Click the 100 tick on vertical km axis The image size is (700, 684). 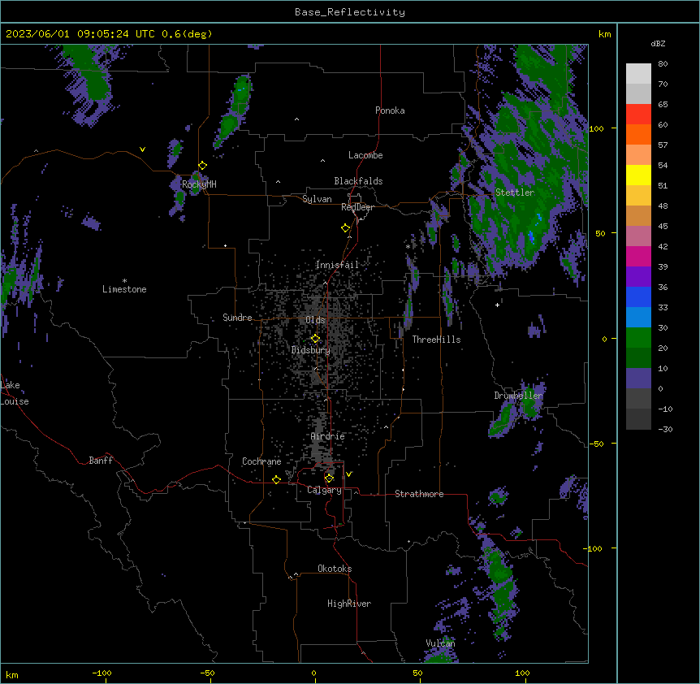[596, 128]
